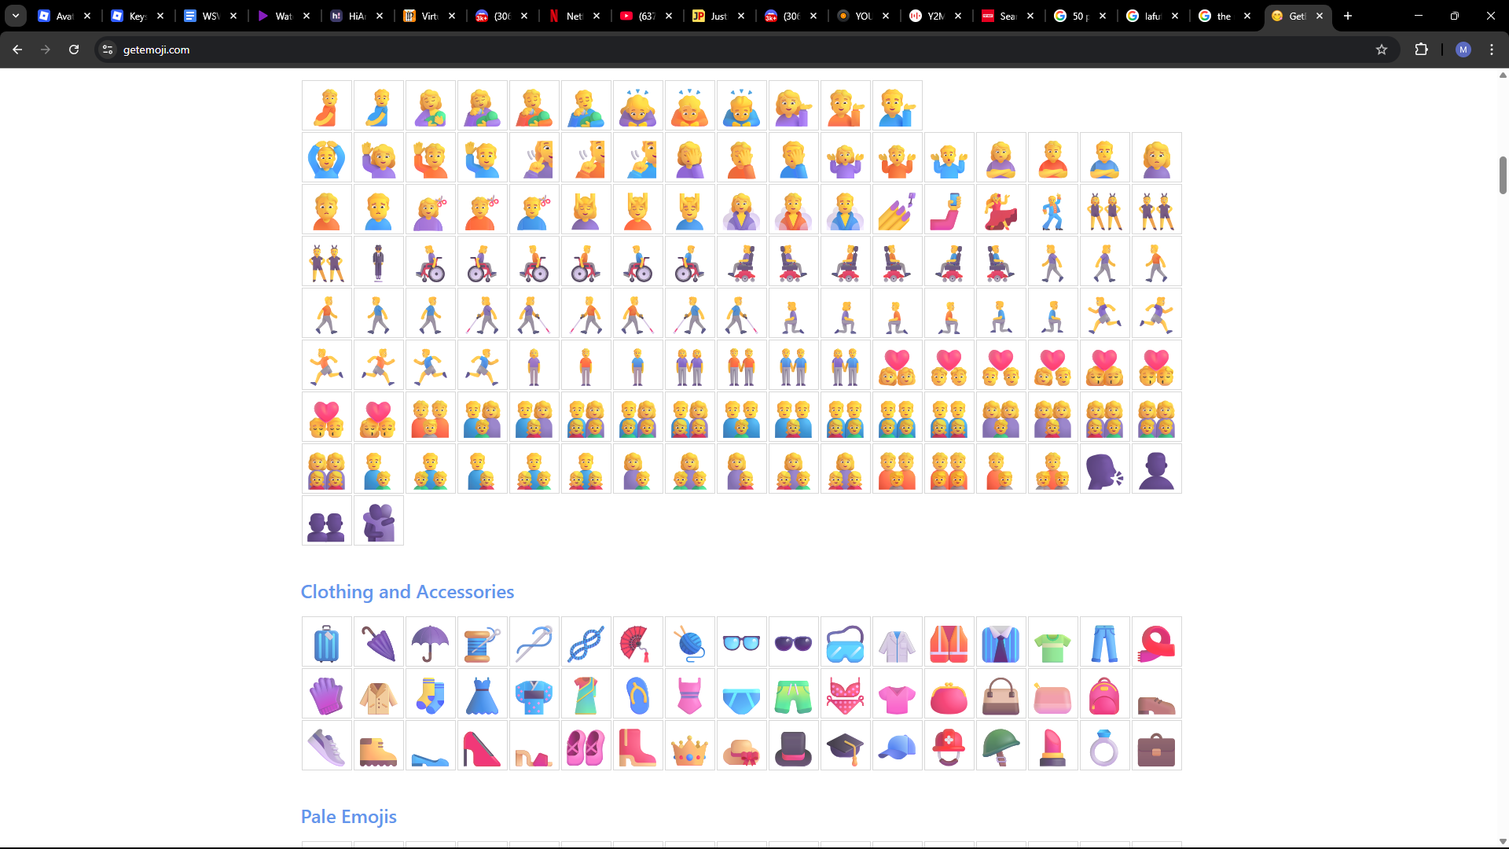The height and width of the screenshot is (849, 1509).
Task: Click the kimono emoji
Action: point(534,694)
